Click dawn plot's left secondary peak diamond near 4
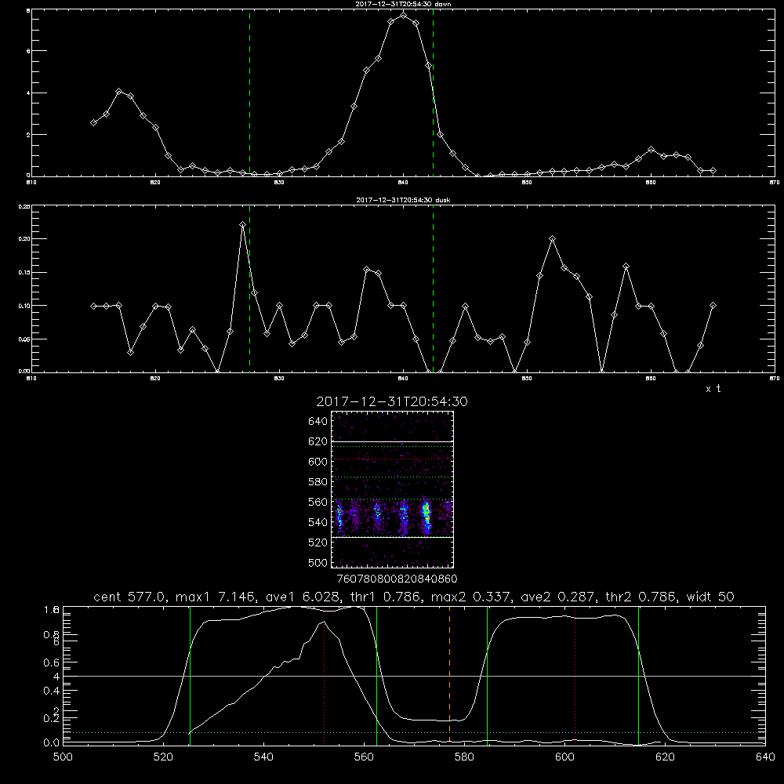The width and height of the screenshot is (784, 784). point(118,92)
